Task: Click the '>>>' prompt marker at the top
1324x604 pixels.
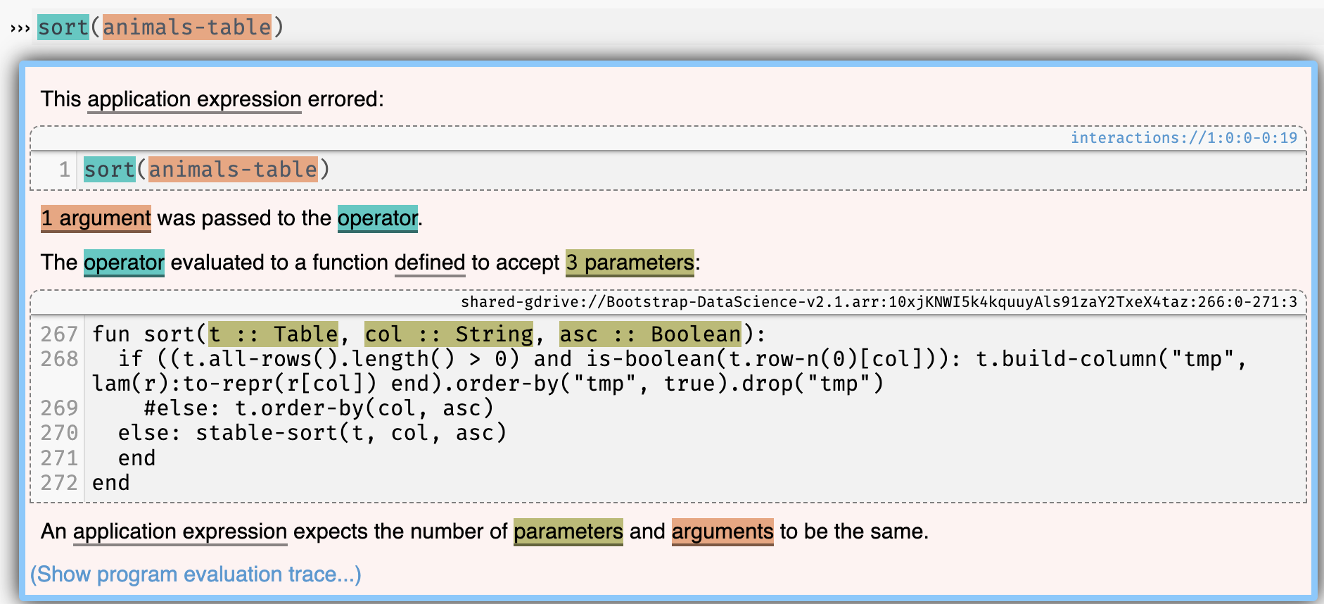Action: (20, 29)
